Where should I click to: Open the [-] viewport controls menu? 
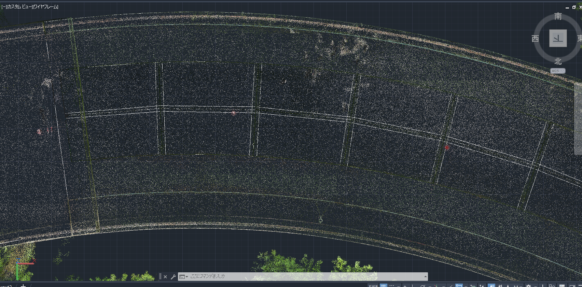(x=4, y=7)
